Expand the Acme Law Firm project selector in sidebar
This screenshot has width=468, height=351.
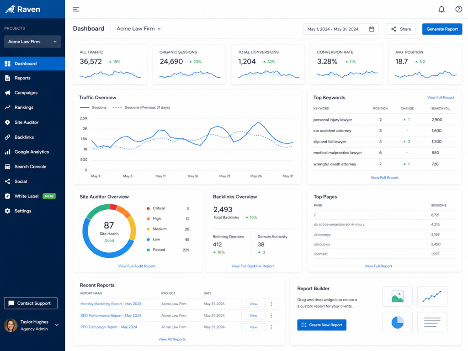(32, 42)
